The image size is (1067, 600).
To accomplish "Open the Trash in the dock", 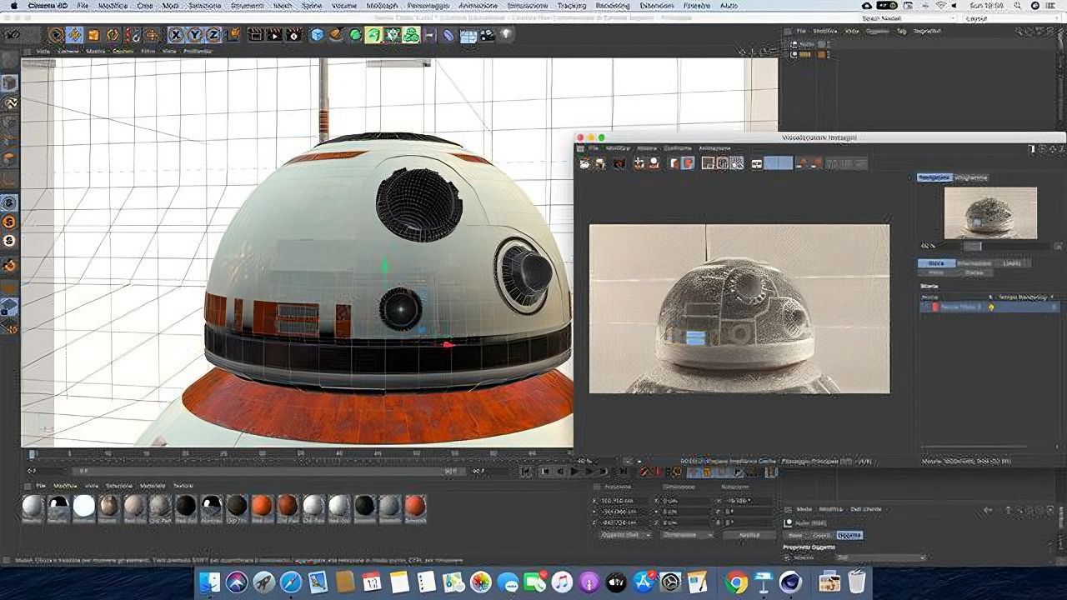I will [856, 582].
